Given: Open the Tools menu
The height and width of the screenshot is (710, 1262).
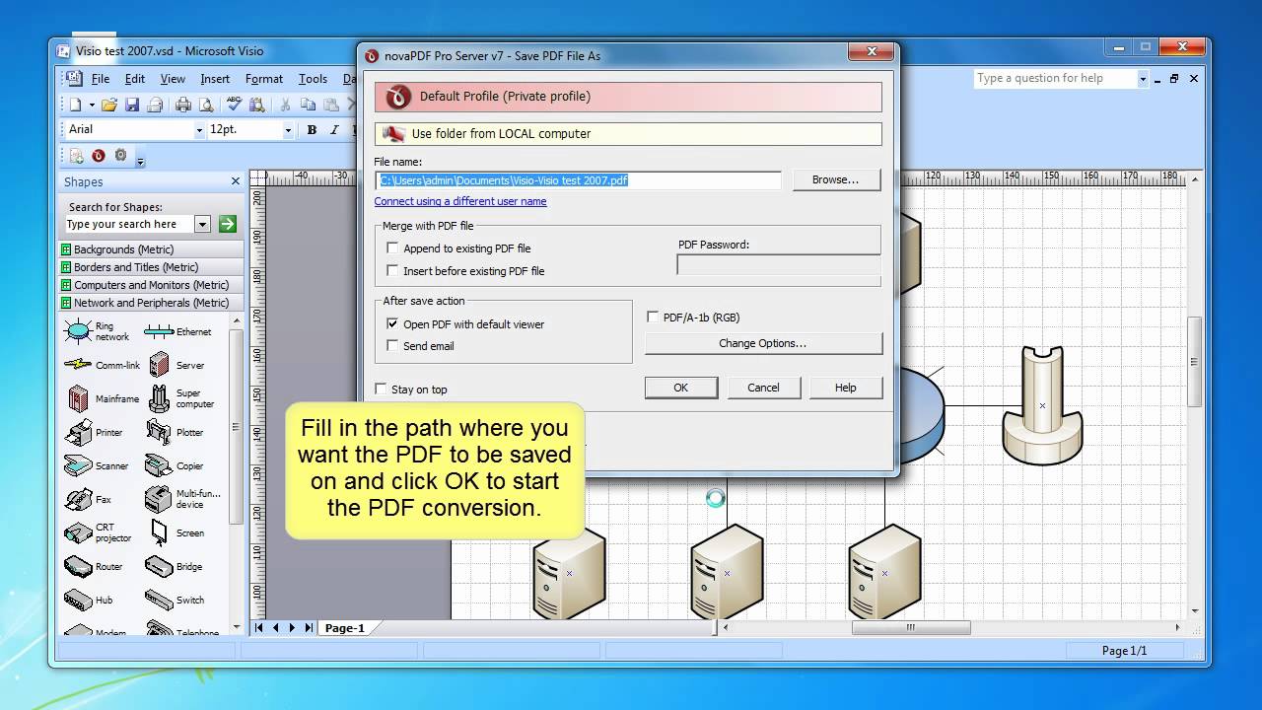Looking at the screenshot, I should [313, 79].
